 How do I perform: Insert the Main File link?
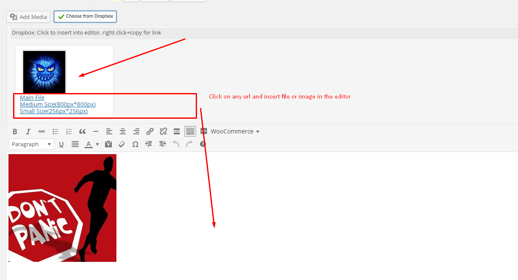[32, 98]
